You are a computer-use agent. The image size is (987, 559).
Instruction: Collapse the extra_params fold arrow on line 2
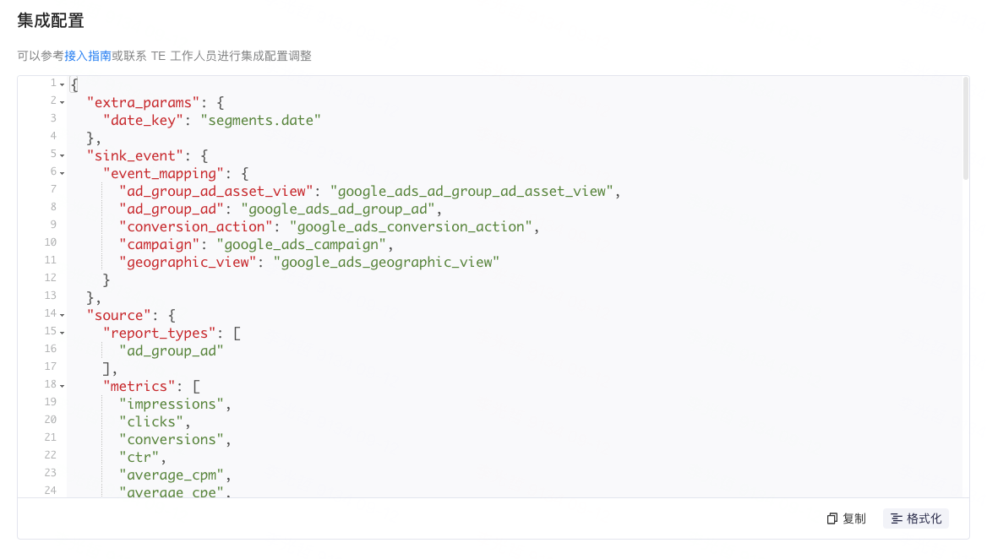[x=63, y=102]
